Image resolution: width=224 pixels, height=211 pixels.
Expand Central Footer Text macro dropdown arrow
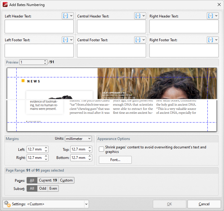pos(144,40)
